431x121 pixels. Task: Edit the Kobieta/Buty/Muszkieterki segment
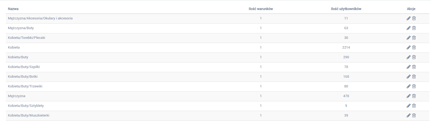[409, 115]
